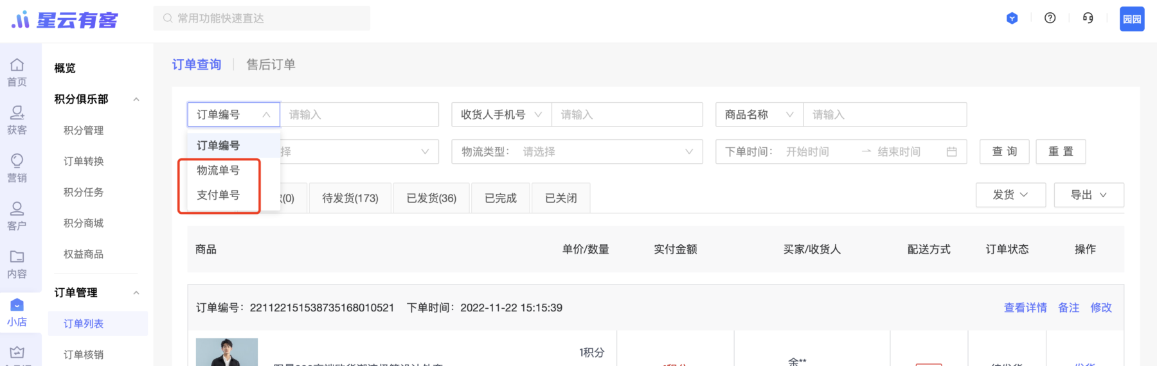Switch to the 订单查询 tab
This screenshot has width=1157, height=366.
tap(197, 64)
